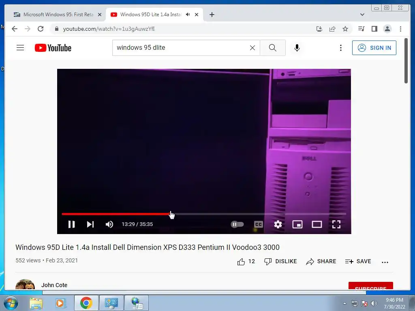415x311 pixels.
Task: Click John Cote channel avatar
Action: click(x=25, y=284)
